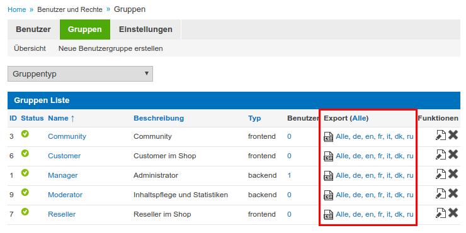Delete the Customer group with X icon
Image resolution: width=466 pixels, height=233 pixels.
point(453,154)
